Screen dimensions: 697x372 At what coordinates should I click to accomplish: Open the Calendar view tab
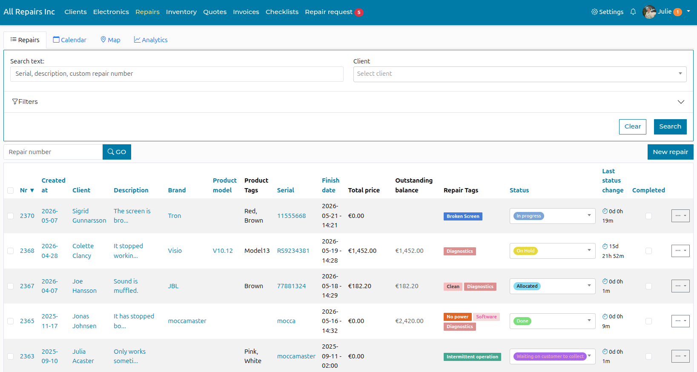[69, 40]
